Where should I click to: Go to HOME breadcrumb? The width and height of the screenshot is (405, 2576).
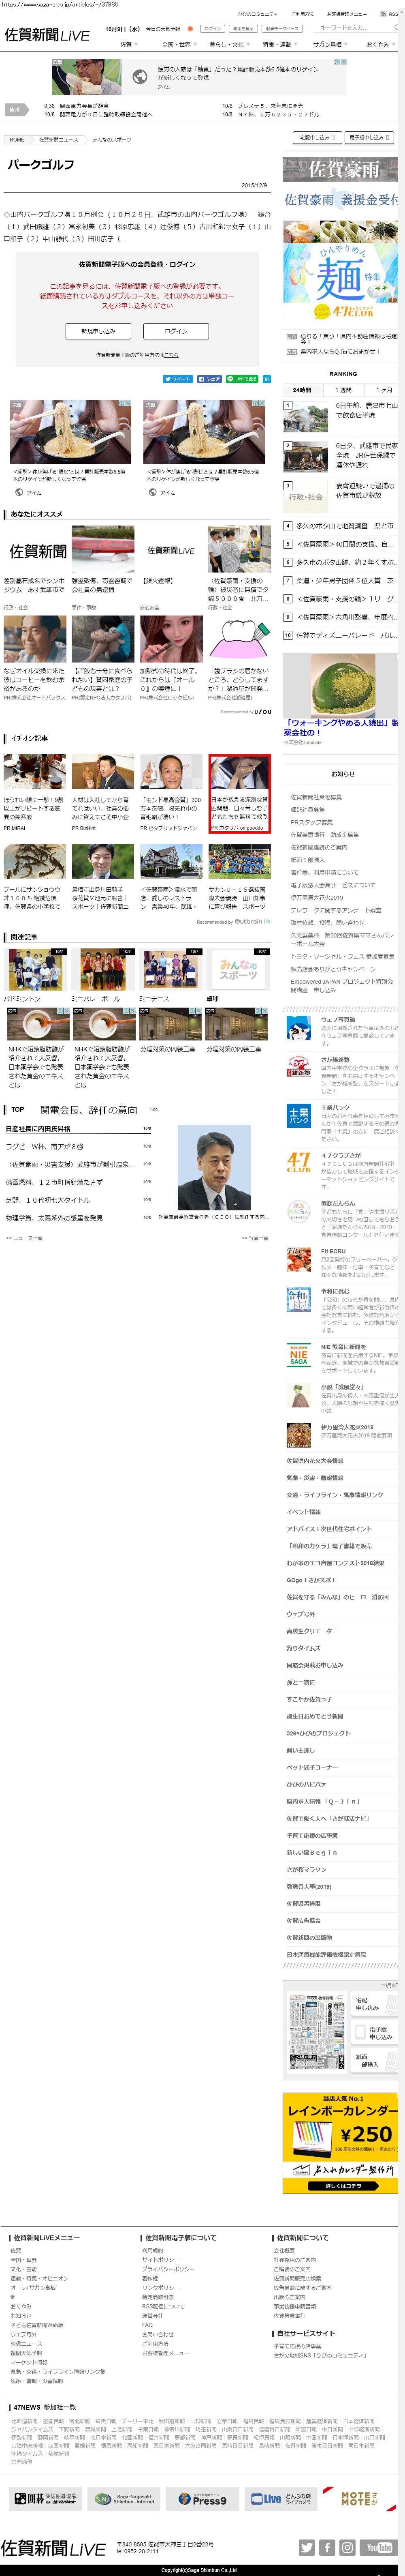17,140
